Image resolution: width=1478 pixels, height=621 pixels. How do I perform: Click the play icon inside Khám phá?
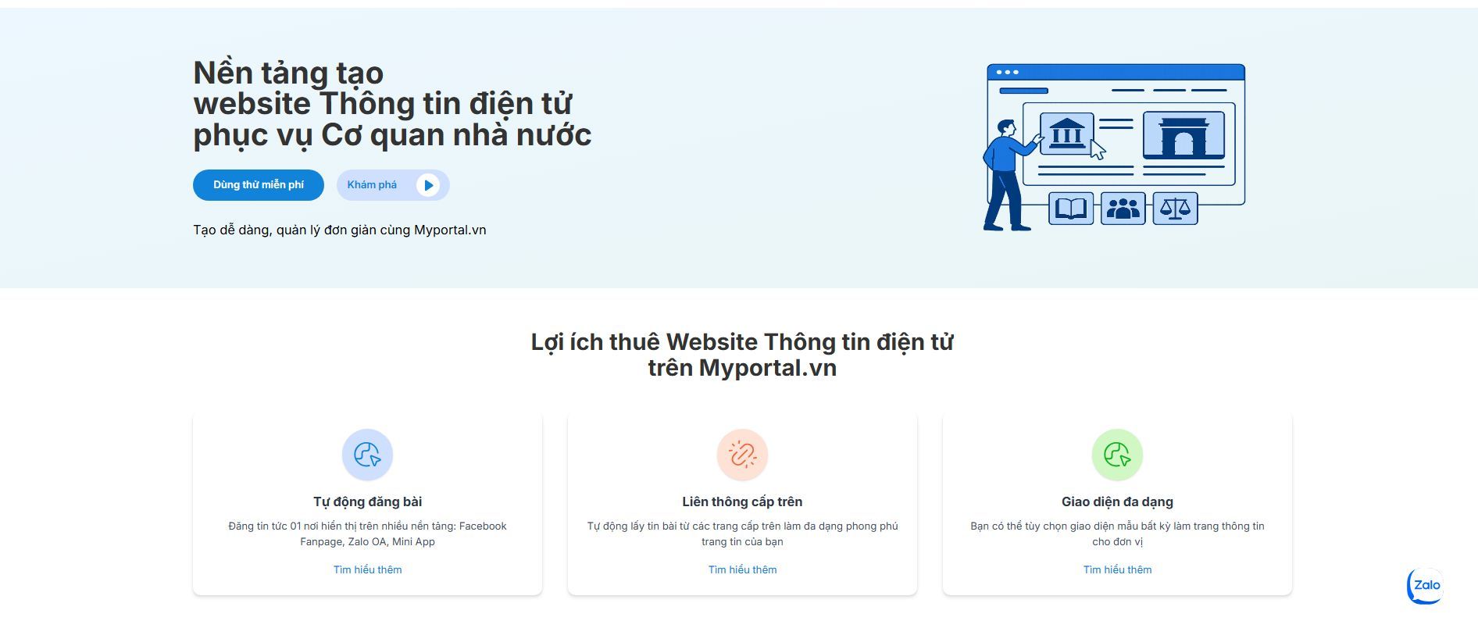click(x=427, y=185)
